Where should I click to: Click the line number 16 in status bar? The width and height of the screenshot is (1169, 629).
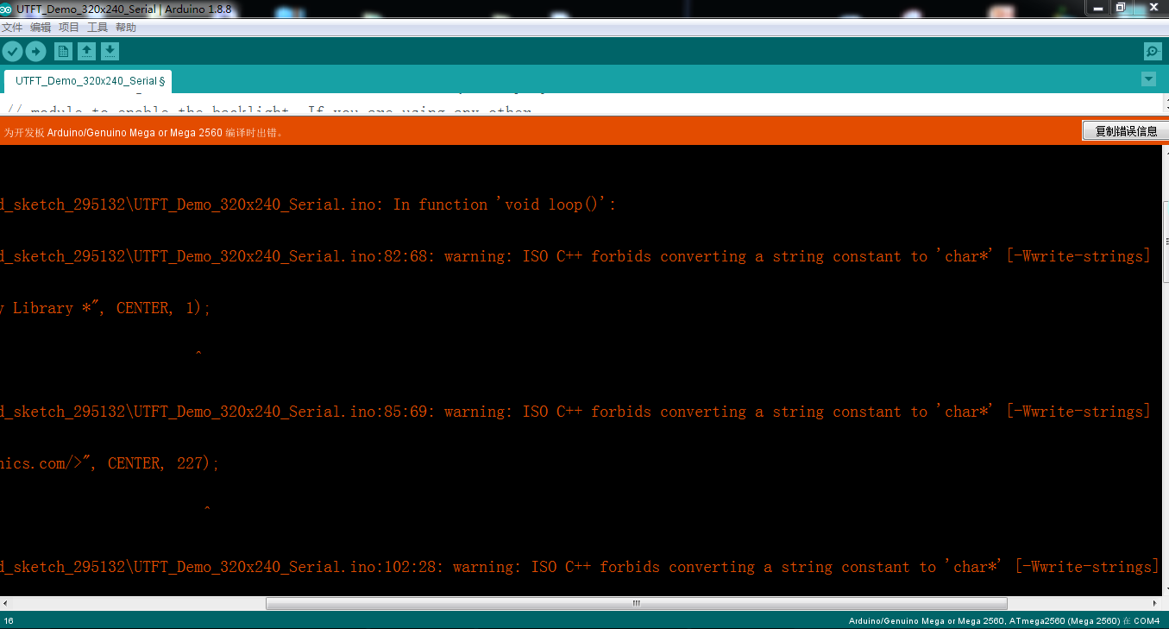[x=9, y=621]
